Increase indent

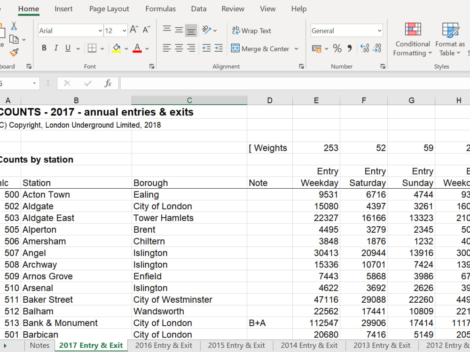click(219, 48)
